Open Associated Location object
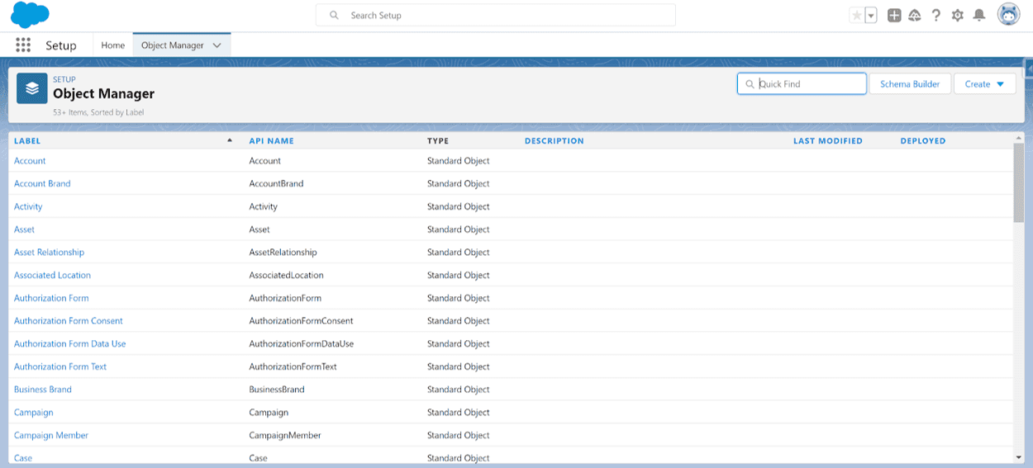The width and height of the screenshot is (1033, 468). (x=52, y=276)
